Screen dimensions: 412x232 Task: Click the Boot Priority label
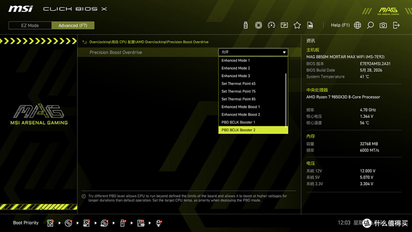click(x=26, y=223)
